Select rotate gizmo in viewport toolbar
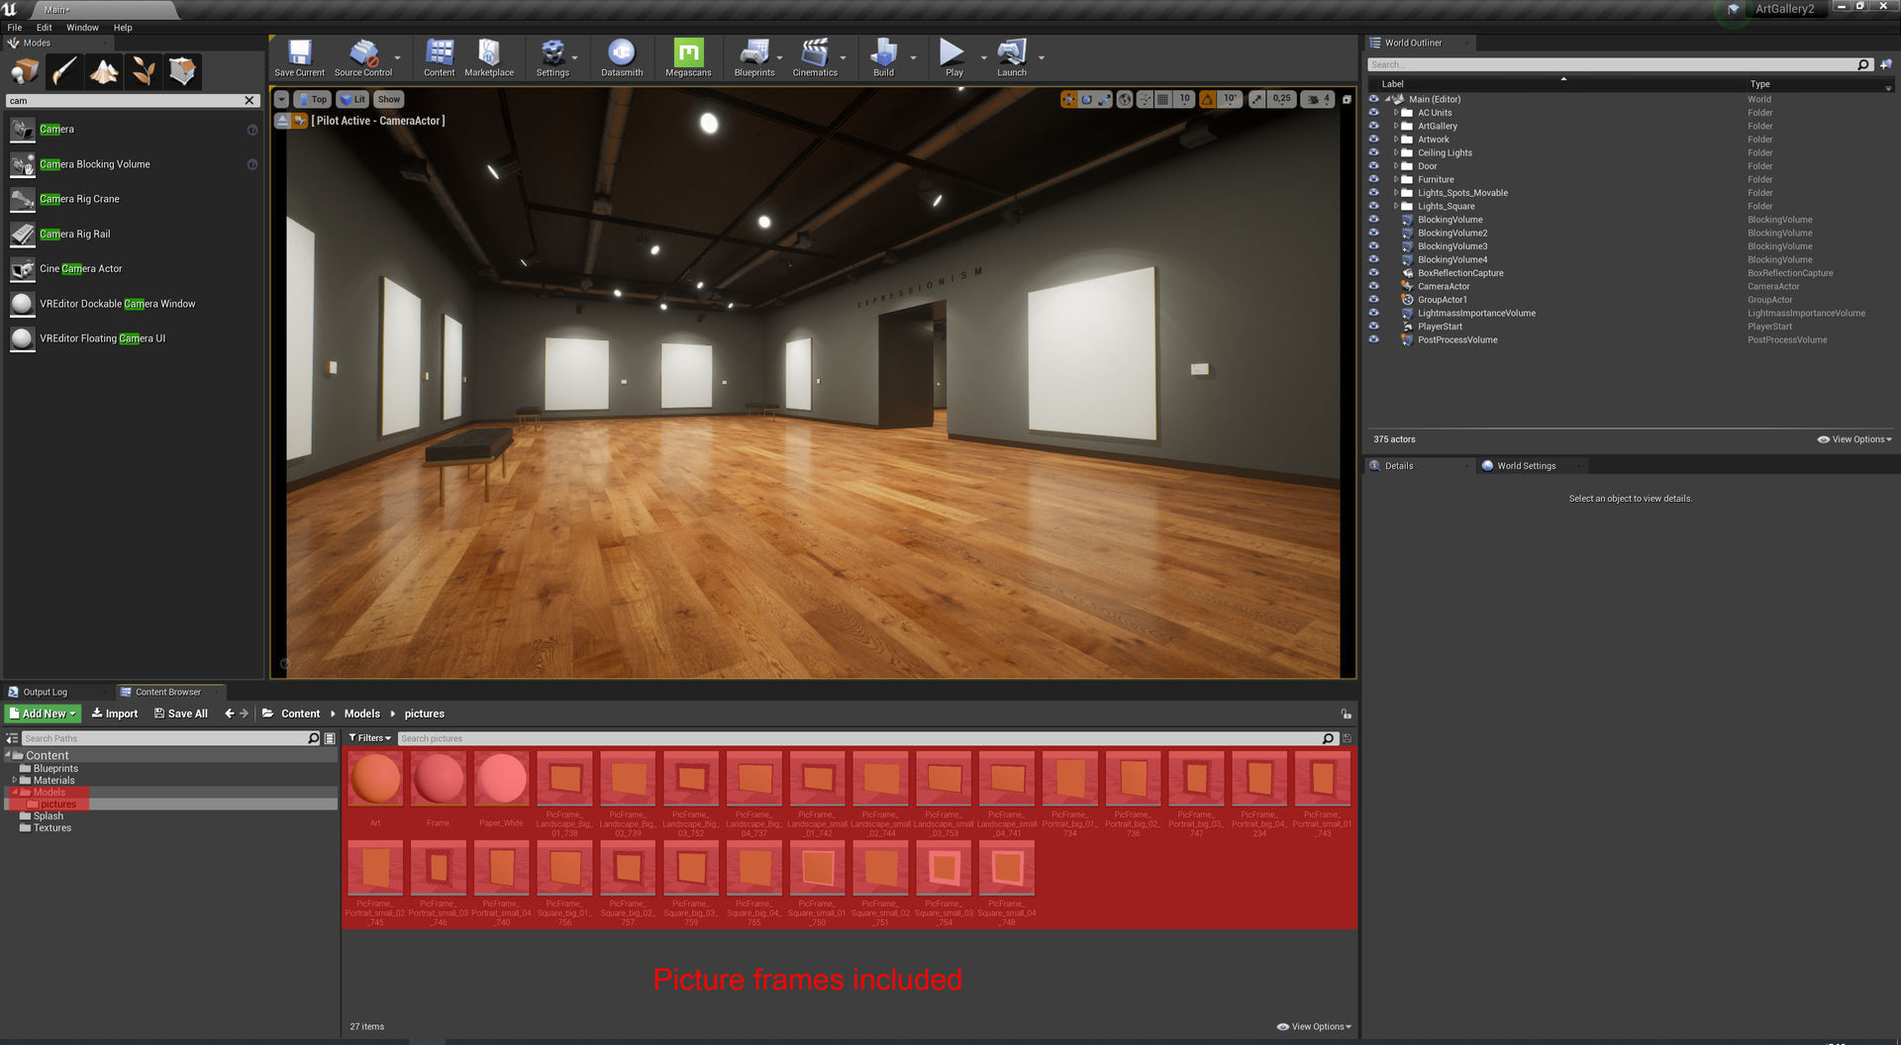The image size is (1901, 1045). tap(1086, 99)
